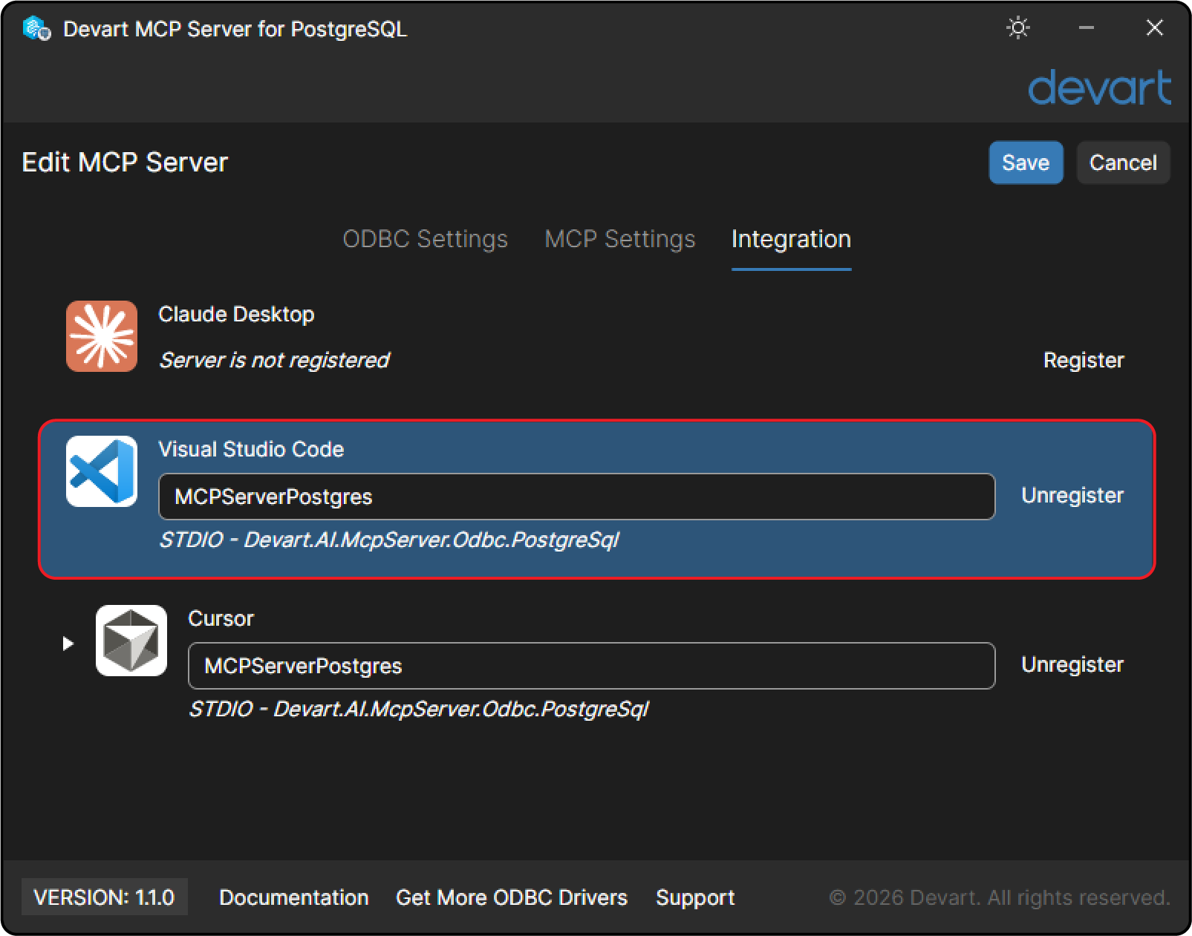1192x936 pixels.
Task: Open the Get More ODBC Drivers link
Action: tap(512, 897)
